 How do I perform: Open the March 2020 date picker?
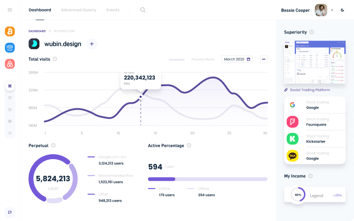point(237,59)
